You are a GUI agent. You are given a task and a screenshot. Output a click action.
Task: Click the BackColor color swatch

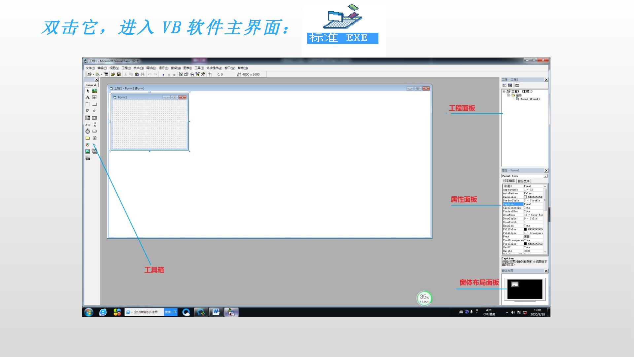tap(525, 197)
